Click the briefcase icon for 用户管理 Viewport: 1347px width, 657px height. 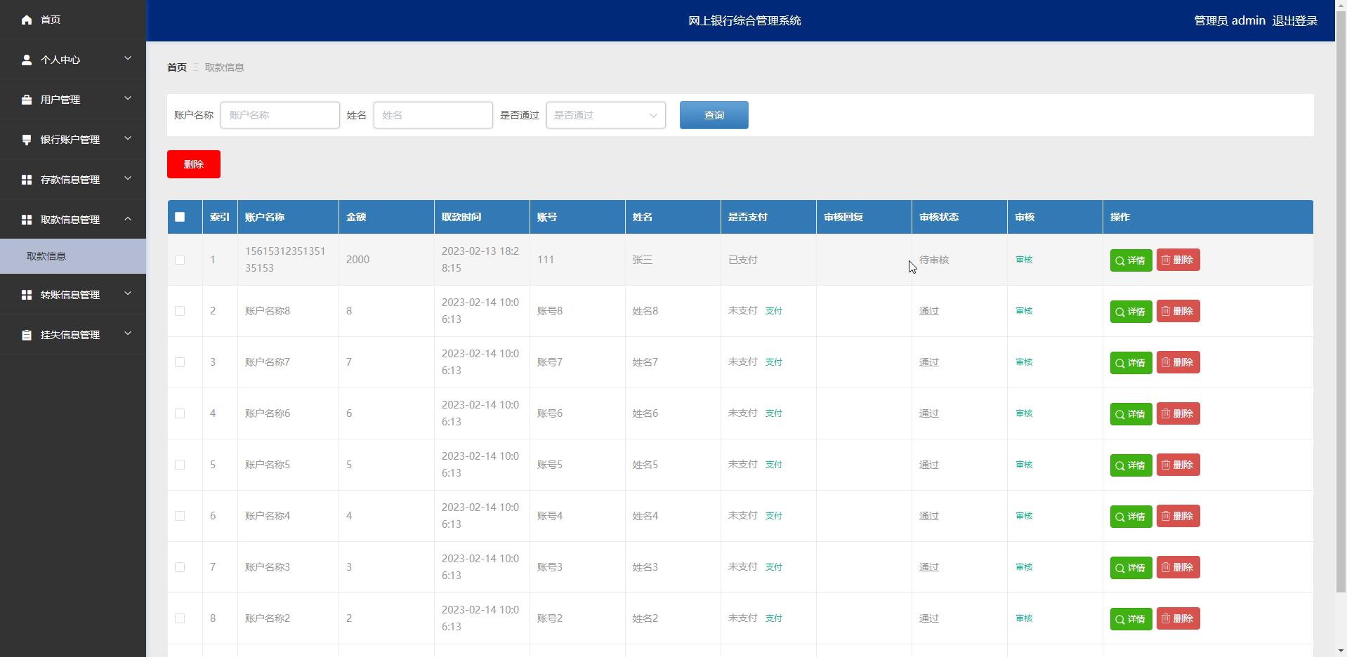tap(27, 100)
